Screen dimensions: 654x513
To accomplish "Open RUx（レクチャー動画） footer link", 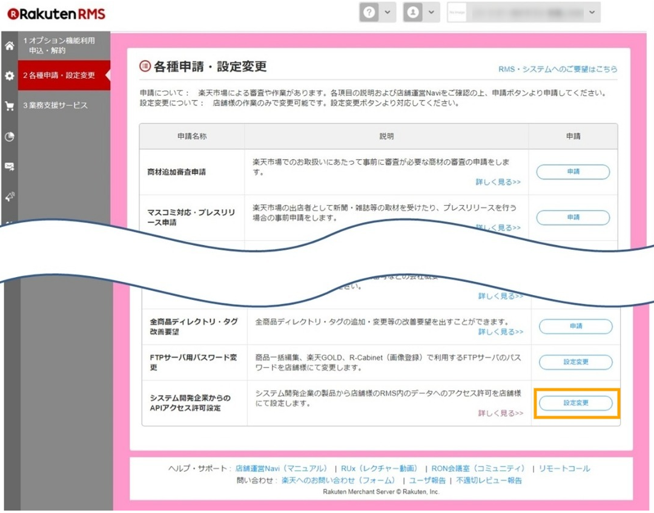I will (x=378, y=469).
